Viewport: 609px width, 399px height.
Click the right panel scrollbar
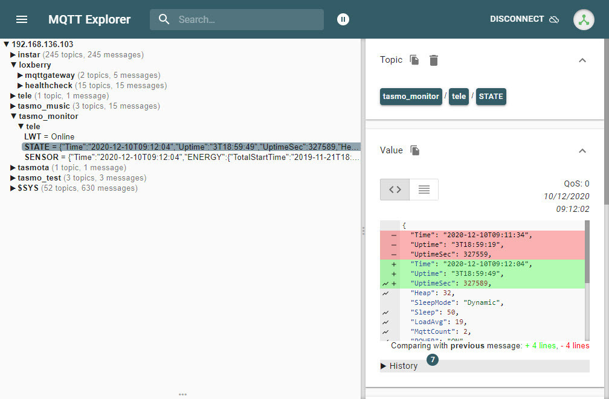tap(607, 121)
